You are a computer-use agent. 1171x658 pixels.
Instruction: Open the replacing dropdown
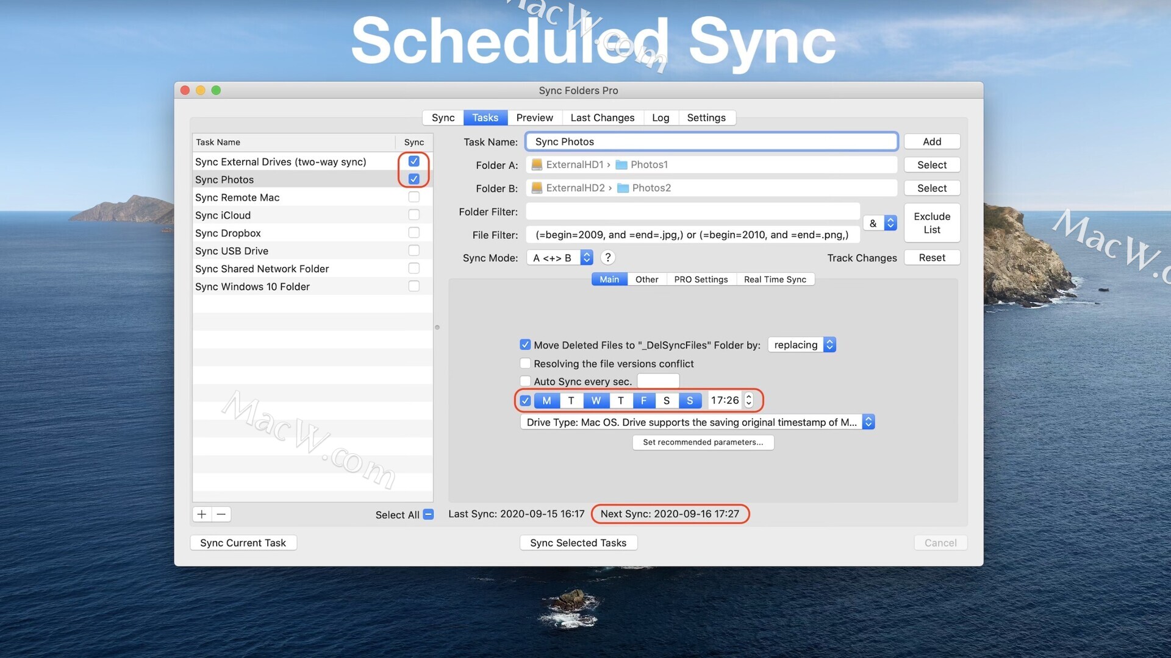click(802, 345)
